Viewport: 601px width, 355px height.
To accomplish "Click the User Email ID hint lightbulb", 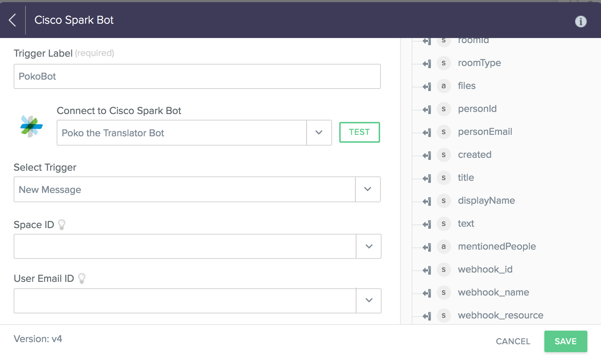I will [x=82, y=279].
